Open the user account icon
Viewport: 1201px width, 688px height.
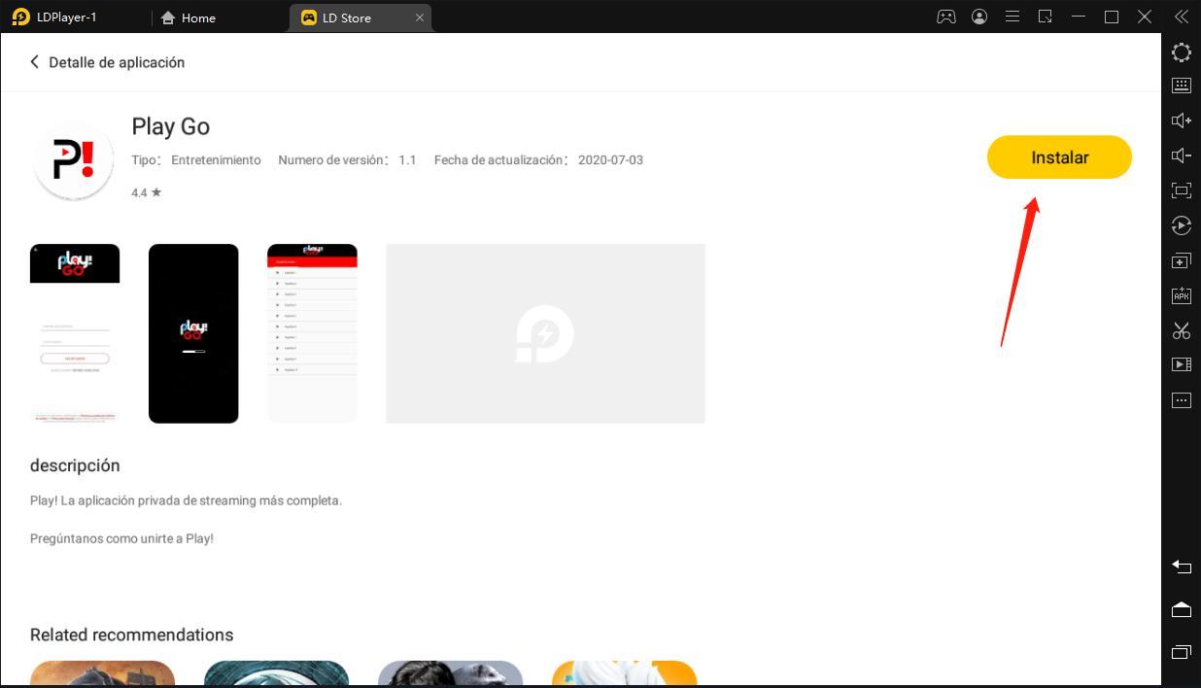pyautogui.click(x=979, y=17)
